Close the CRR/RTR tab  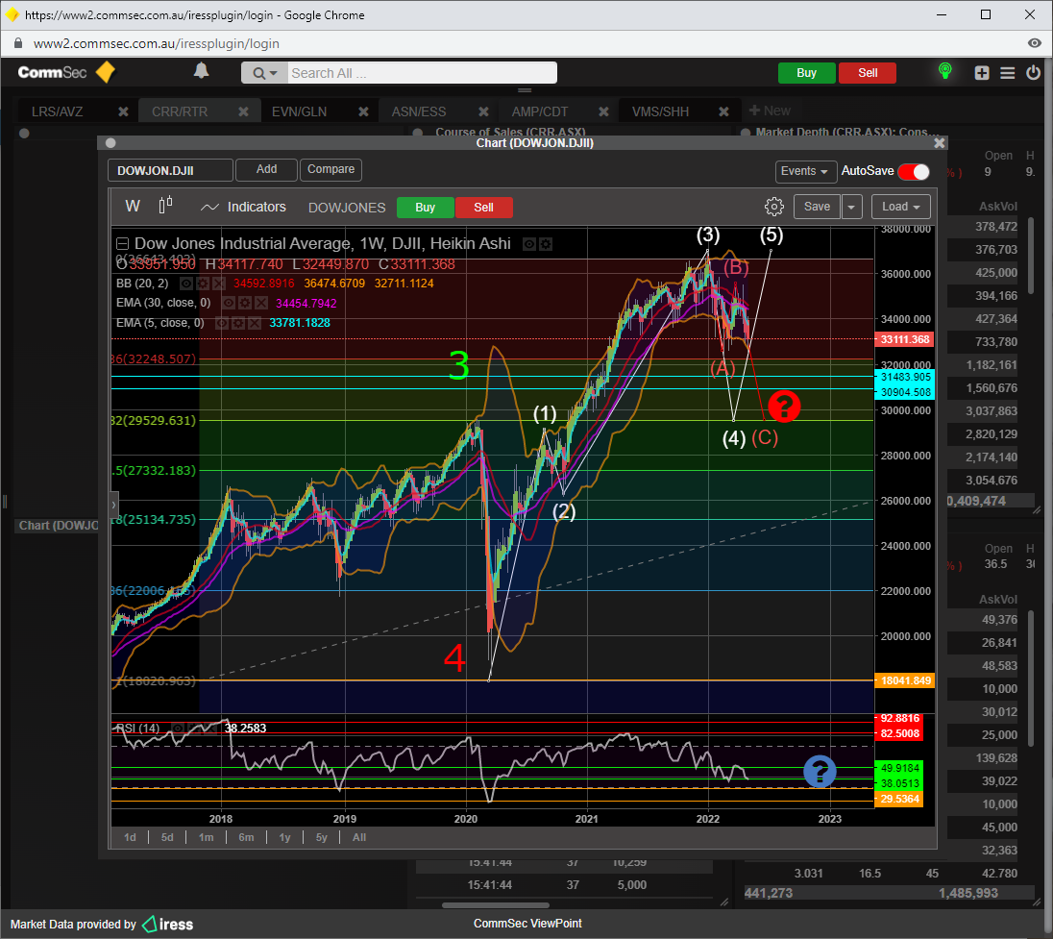[244, 111]
